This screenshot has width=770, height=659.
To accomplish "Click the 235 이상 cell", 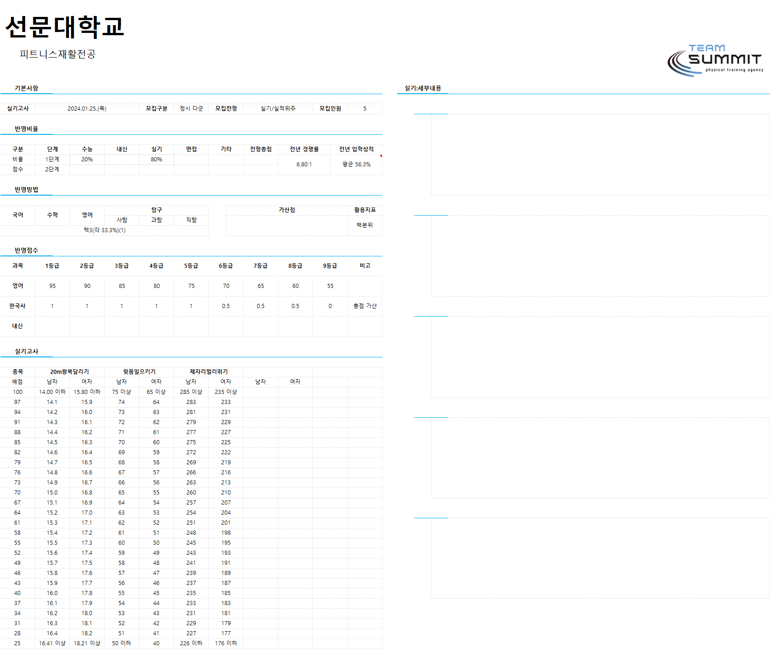I will [226, 392].
